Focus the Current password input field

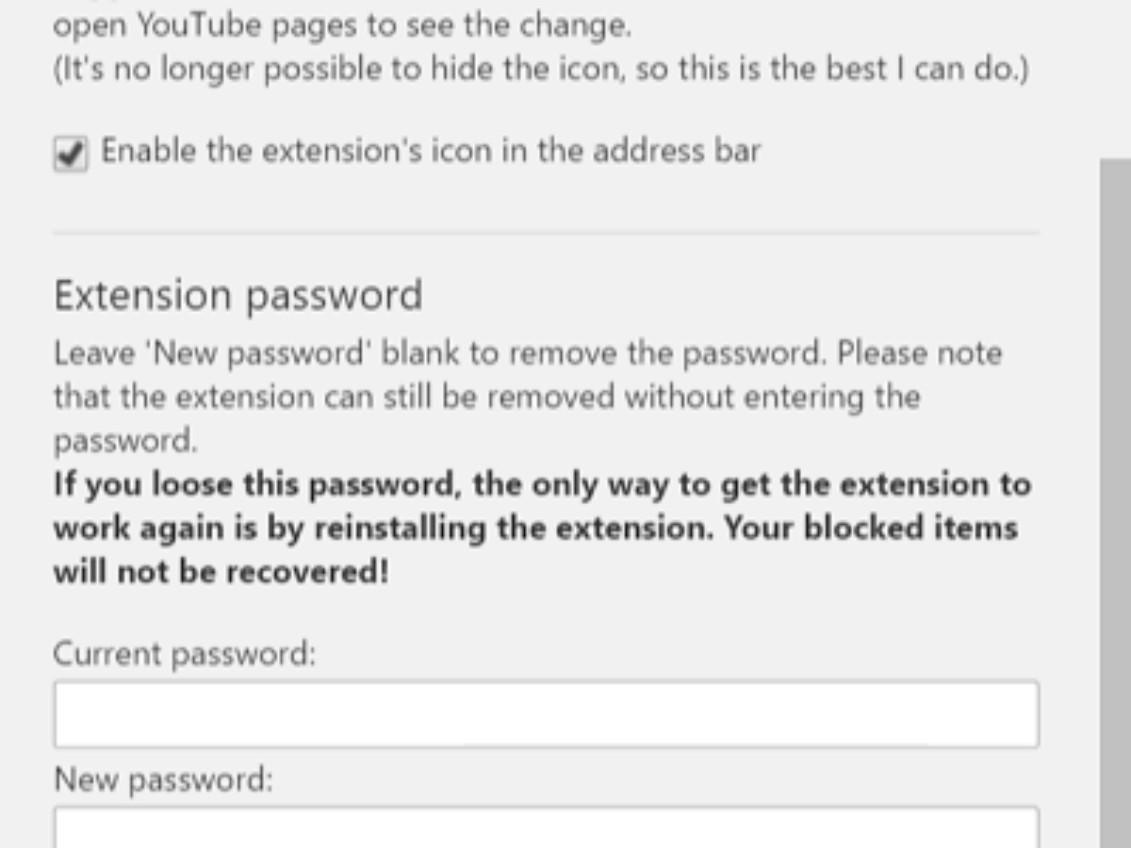pos(547,714)
